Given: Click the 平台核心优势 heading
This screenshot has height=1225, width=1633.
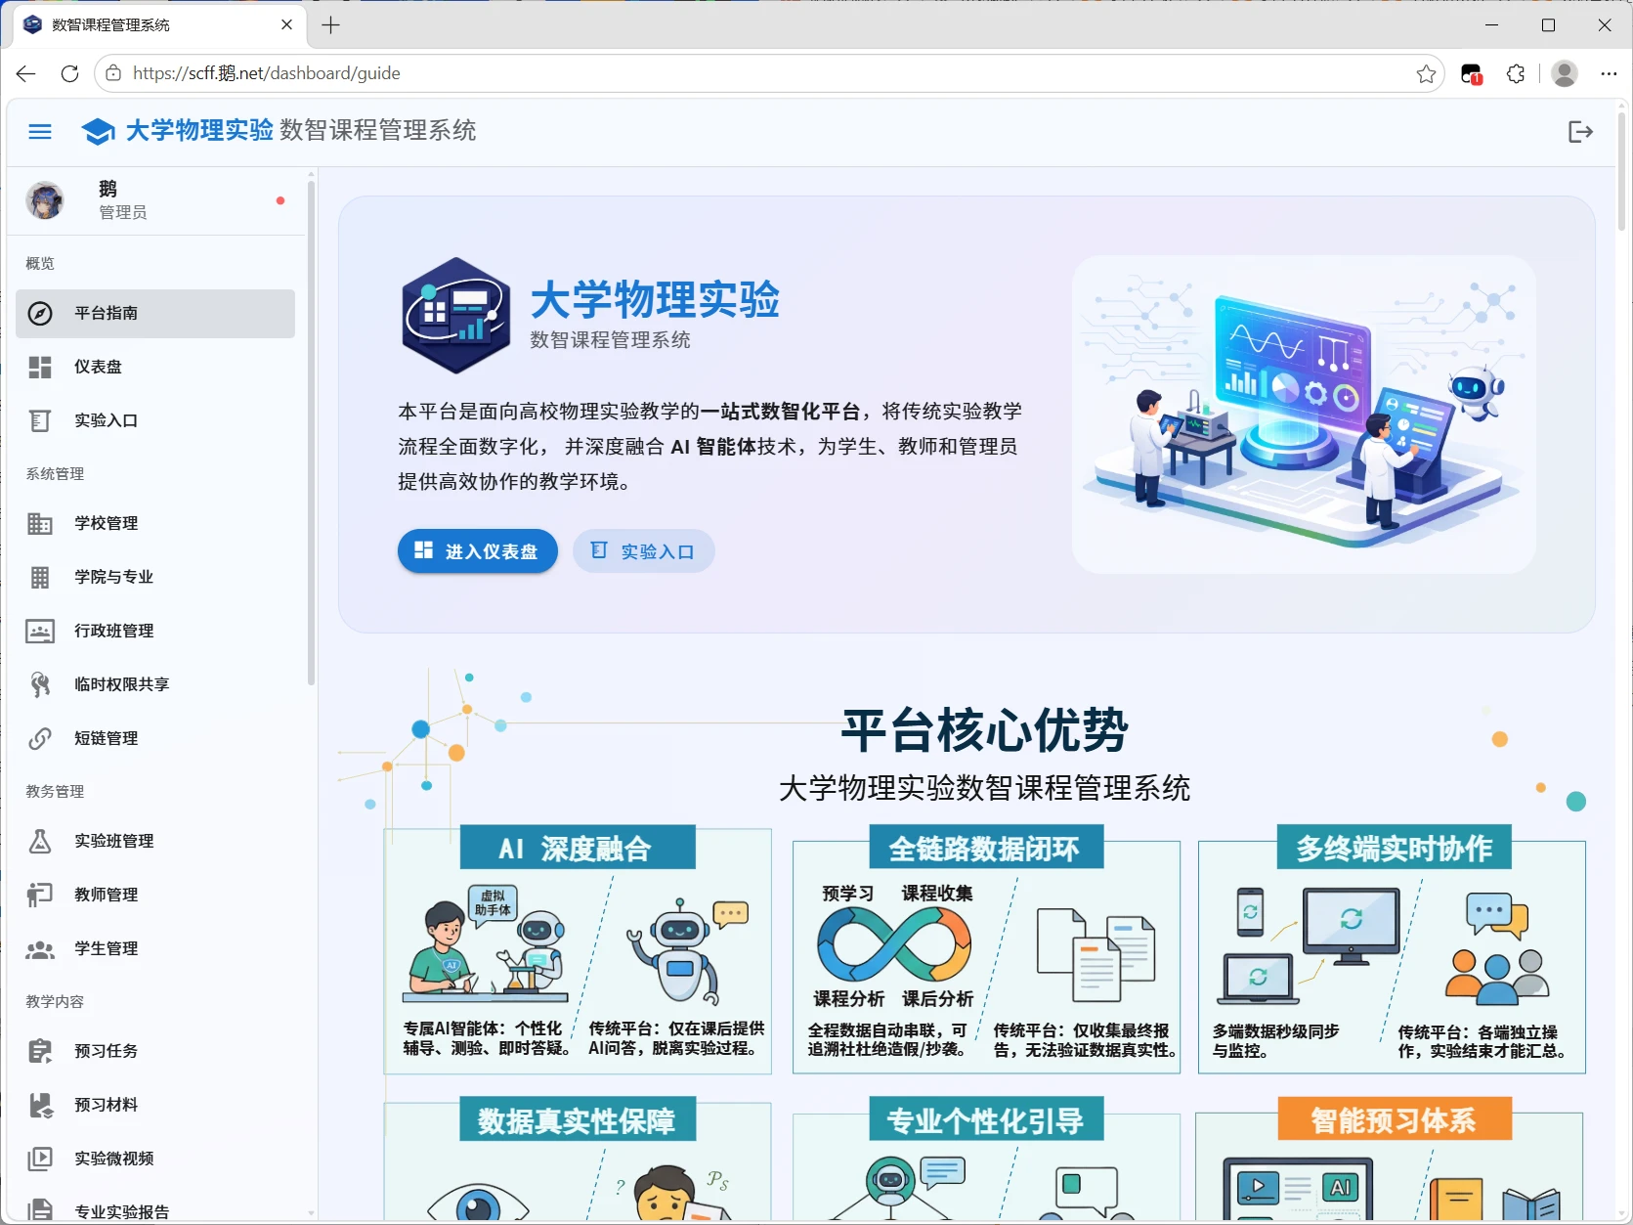Looking at the screenshot, I should click(x=985, y=729).
